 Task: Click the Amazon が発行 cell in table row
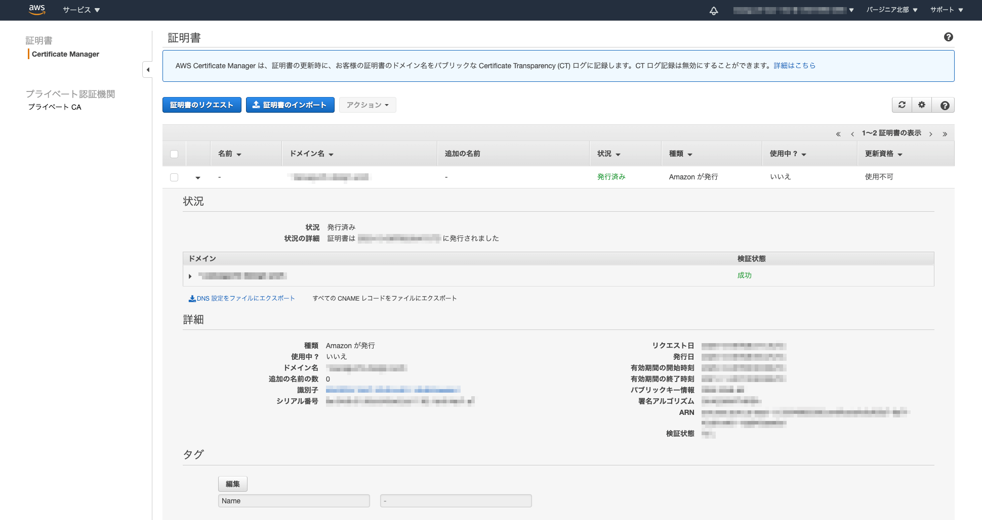pos(693,177)
